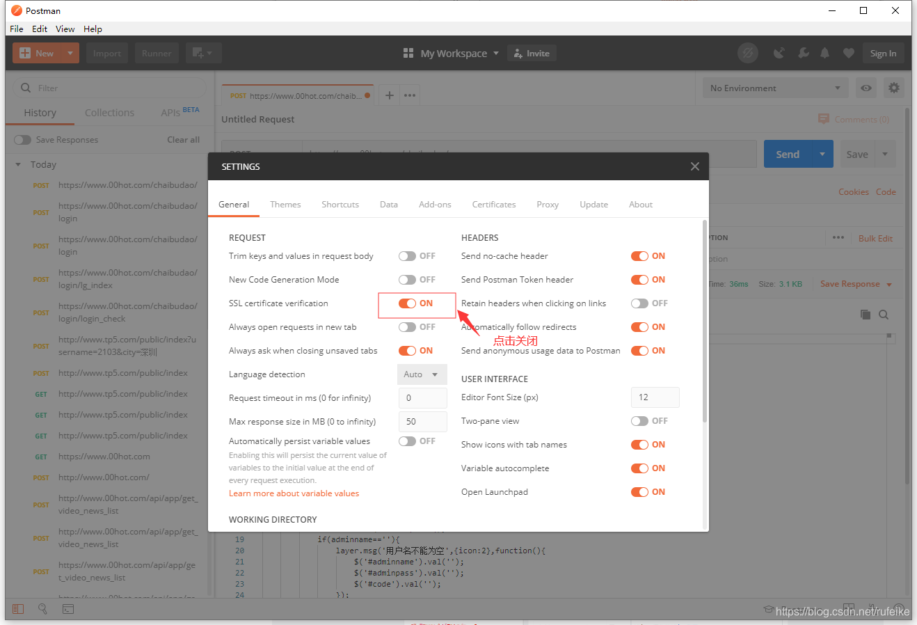
Task: Enable Trim keys and values in request body
Action: click(407, 256)
